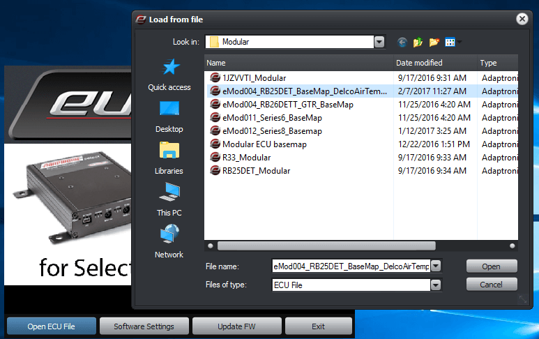Image resolution: width=539 pixels, height=339 pixels.
Task: Click date 2/7/2017 11:27 AM
Action: 432,91
